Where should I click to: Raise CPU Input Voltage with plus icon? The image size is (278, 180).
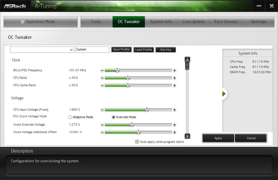pos(175,110)
